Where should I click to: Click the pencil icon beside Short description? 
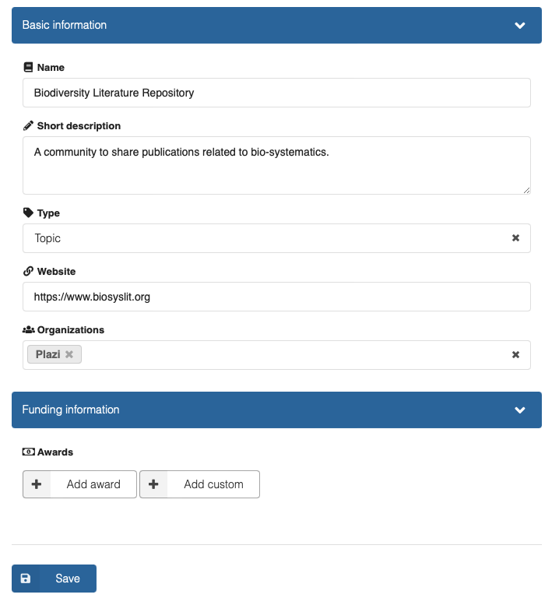(x=29, y=125)
